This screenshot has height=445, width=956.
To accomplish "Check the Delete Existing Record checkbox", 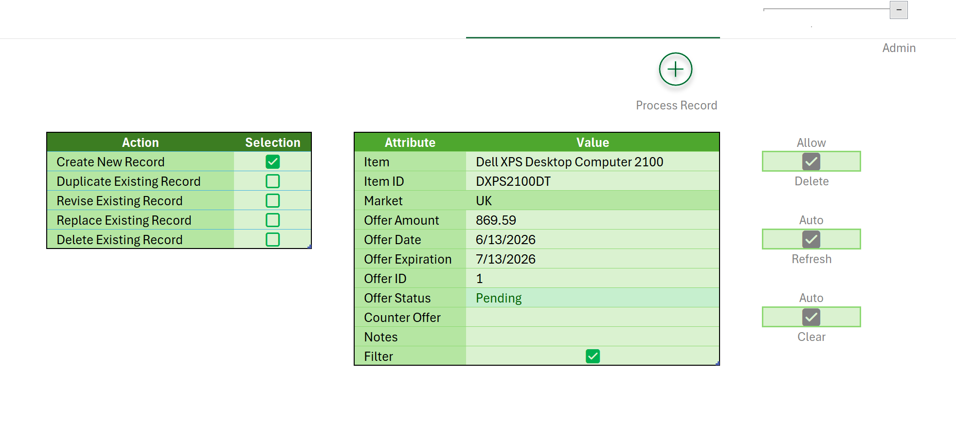I will (x=272, y=239).
